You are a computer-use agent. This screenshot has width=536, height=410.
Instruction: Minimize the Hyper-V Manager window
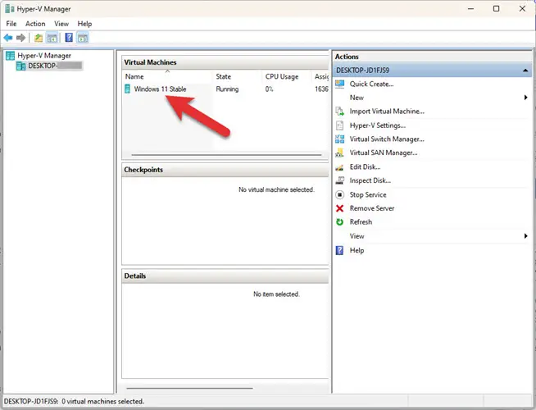pos(470,8)
